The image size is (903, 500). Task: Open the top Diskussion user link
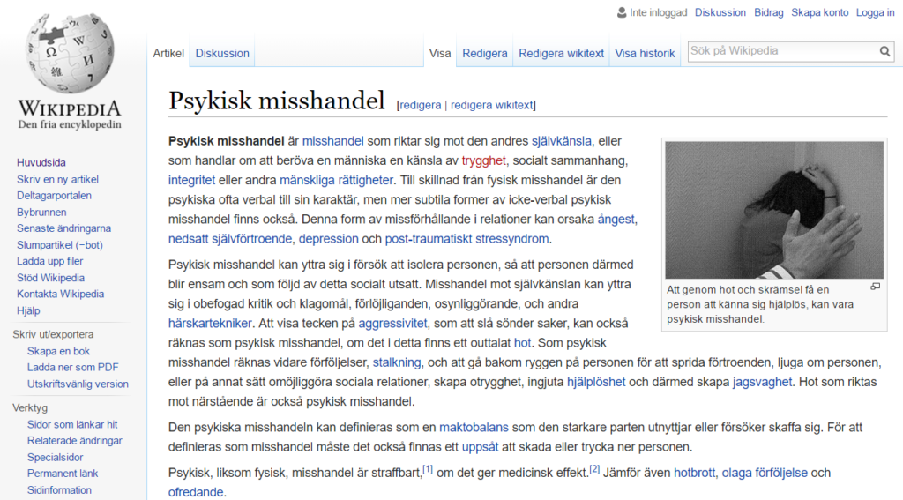click(720, 12)
